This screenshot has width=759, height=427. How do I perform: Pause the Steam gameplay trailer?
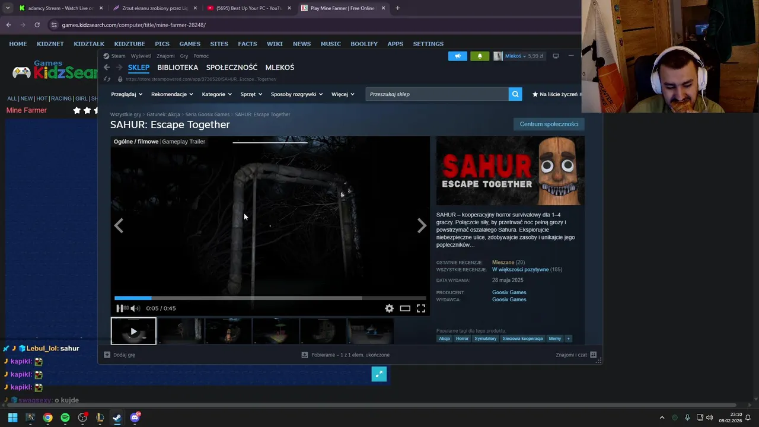tap(120, 308)
